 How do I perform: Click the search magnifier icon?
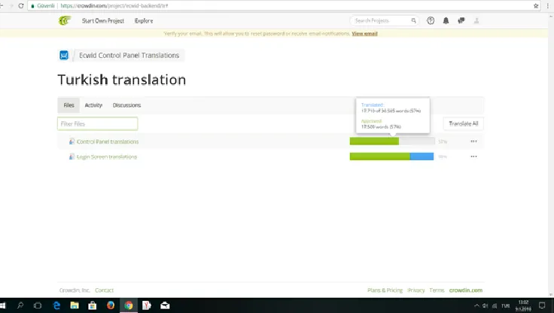tap(413, 20)
